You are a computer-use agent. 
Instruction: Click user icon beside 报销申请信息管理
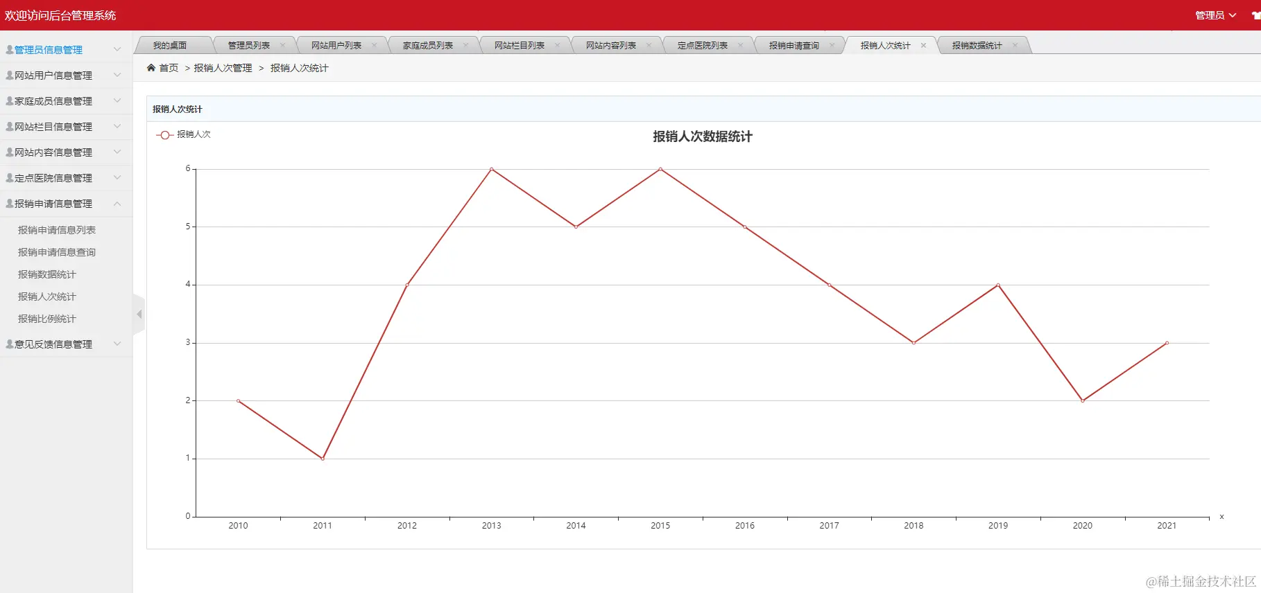pyautogui.click(x=9, y=204)
